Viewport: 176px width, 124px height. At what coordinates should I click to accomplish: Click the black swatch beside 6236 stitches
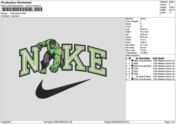click(x=133, y=79)
